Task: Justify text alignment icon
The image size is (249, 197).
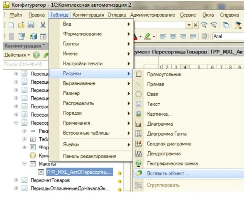Action: (193, 36)
